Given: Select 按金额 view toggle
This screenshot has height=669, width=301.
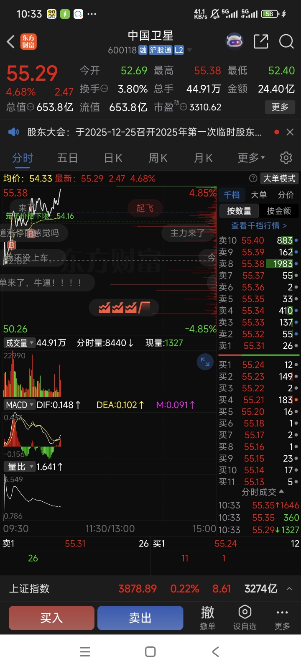Looking at the screenshot, I should [279, 211].
